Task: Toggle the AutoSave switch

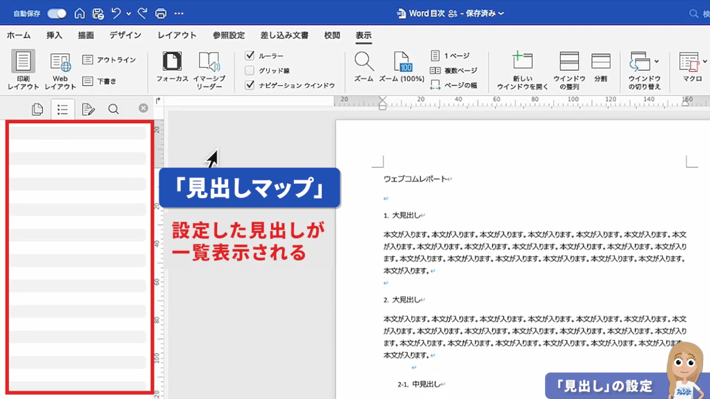Action: tap(57, 13)
